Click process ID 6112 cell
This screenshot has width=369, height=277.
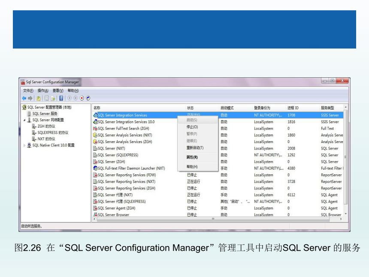(x=291, y=195)
